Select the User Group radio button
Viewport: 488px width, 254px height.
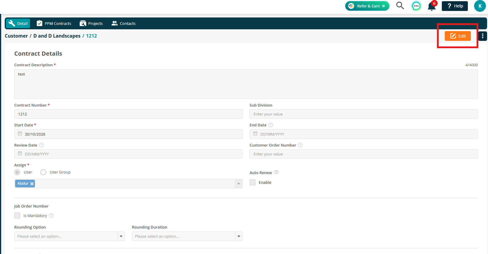coord(43,172)
